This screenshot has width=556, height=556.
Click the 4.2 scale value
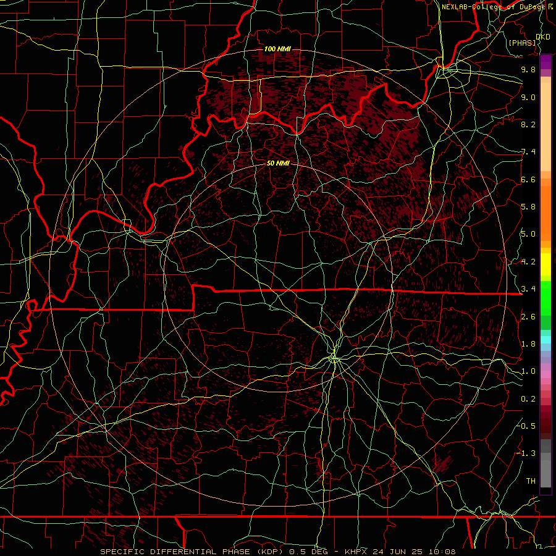point(528,262)
